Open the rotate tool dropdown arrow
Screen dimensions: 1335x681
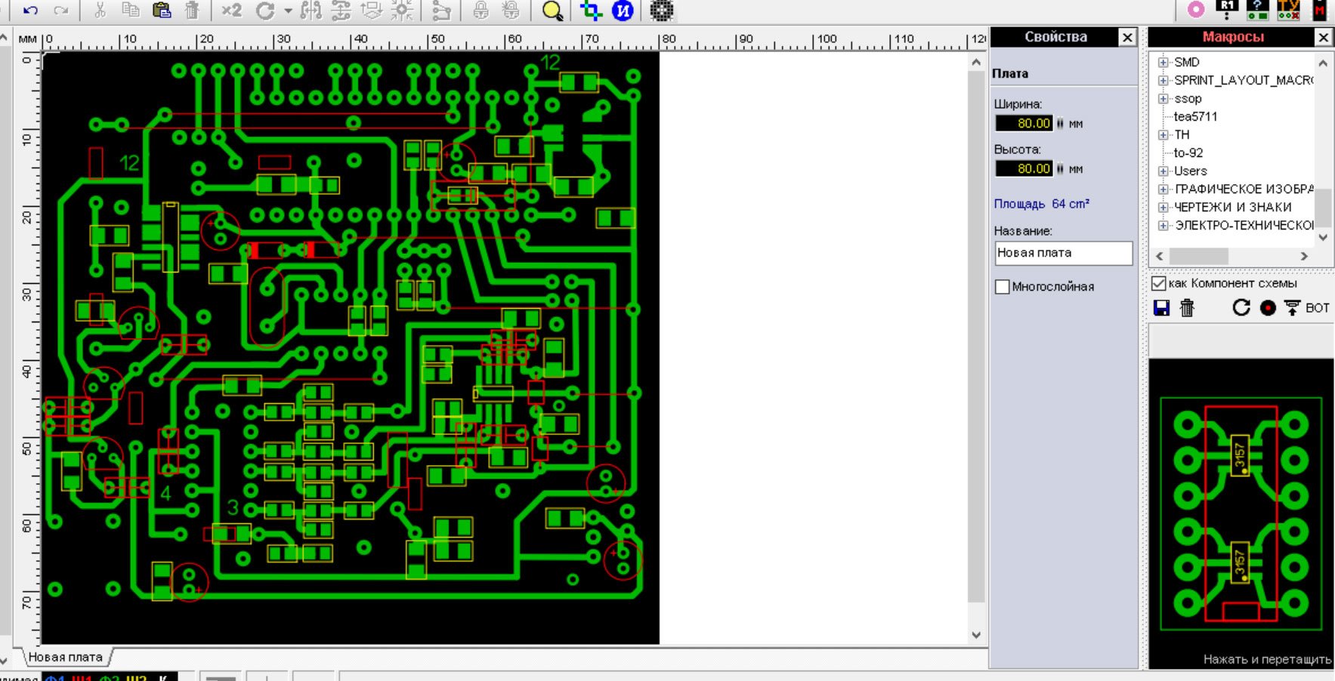288,11
